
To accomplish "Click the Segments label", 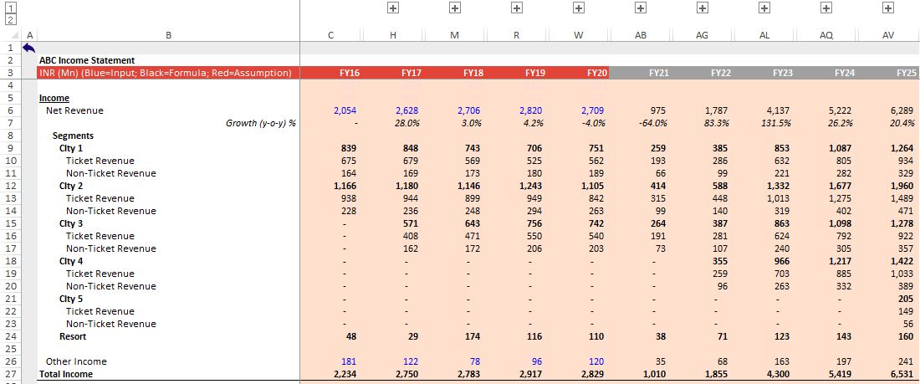I will [73, 136].
